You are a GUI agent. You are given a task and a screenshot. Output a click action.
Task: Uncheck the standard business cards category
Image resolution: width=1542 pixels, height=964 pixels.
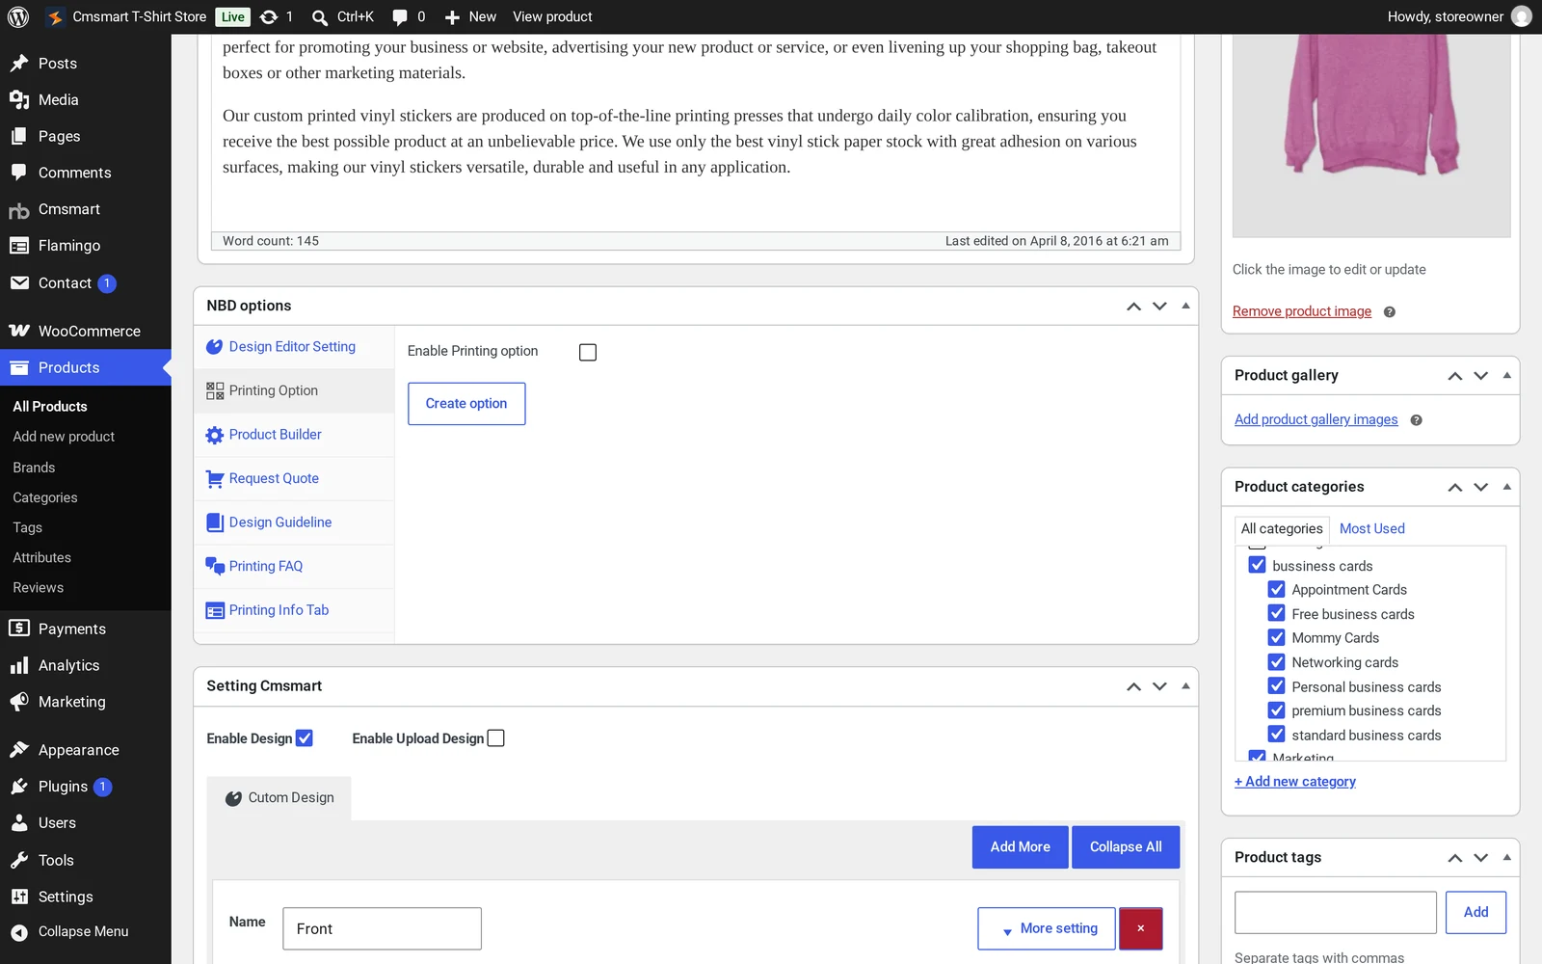(1277, 735)
